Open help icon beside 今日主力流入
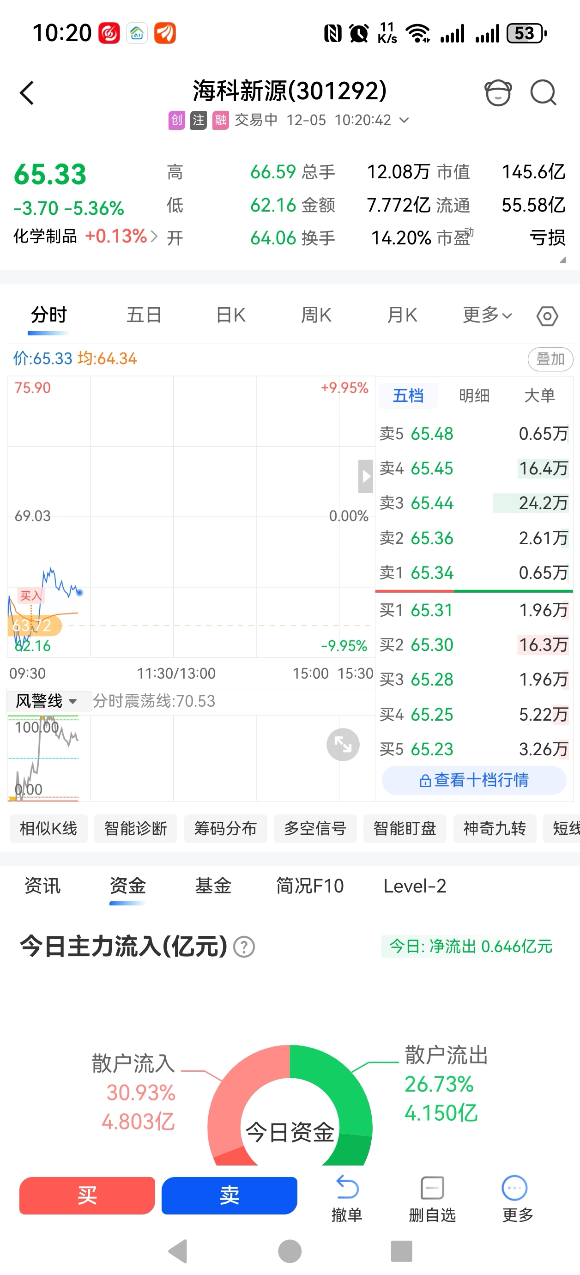Screen dimensions: 580x1275 (x=244, y=947)
